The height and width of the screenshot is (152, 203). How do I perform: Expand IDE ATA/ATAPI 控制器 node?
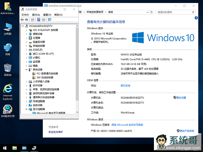point(26,30)
